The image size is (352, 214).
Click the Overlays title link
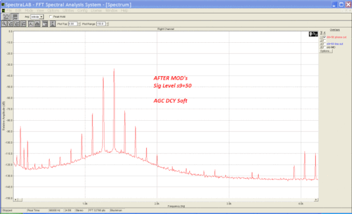point(334,30)
